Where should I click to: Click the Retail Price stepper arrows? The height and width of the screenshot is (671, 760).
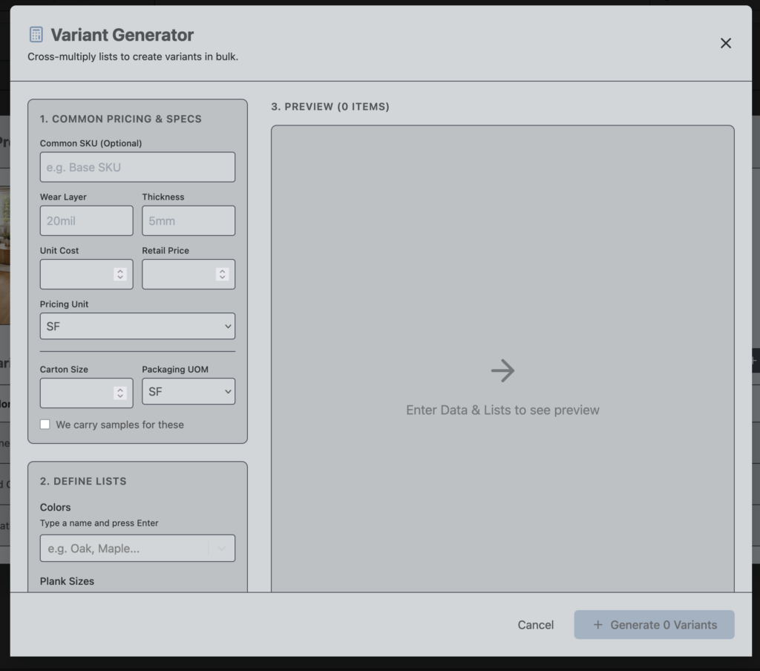pyautogui.click(x=222, y=275)
